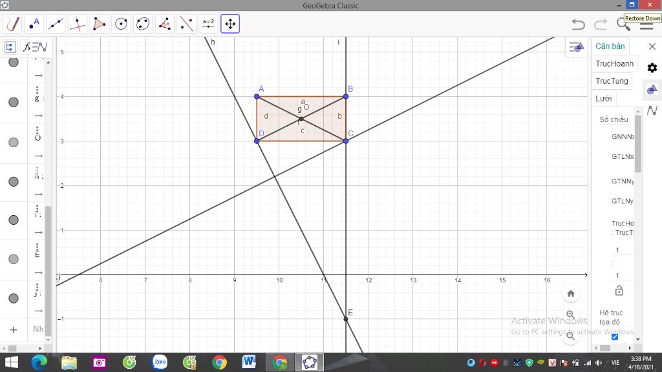Screen dimensions: 662x372
Task: Open the style bar toggle in graphics view
Action: click(576, 46)
